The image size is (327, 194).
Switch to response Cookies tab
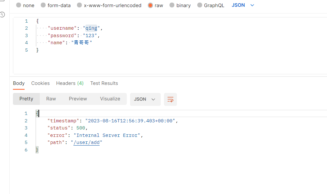(40, 83)
